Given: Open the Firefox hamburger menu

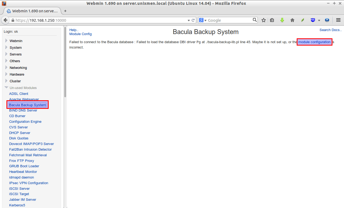Looking at the screenshot, I should coord(338,20).
